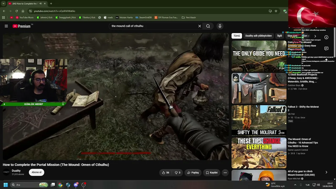336x189 pixels.
Task: View site information icon in address bar
Action: (x=30, y=11)
